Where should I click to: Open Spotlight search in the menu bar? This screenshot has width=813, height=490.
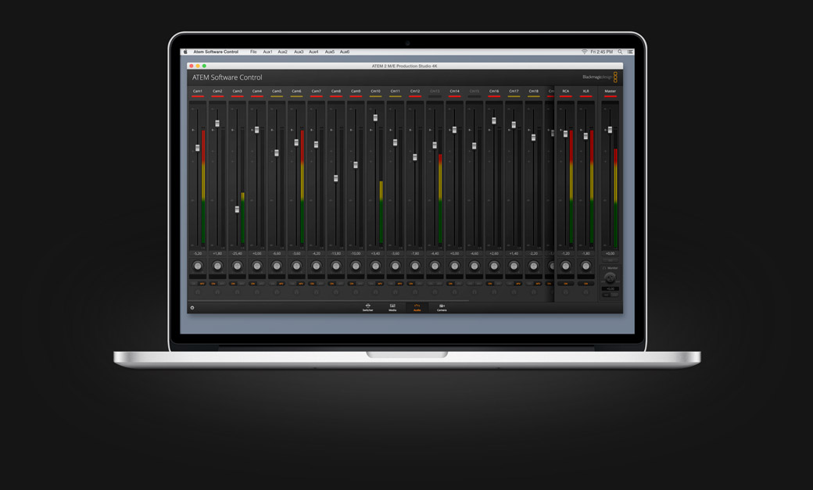coord(620,52)
